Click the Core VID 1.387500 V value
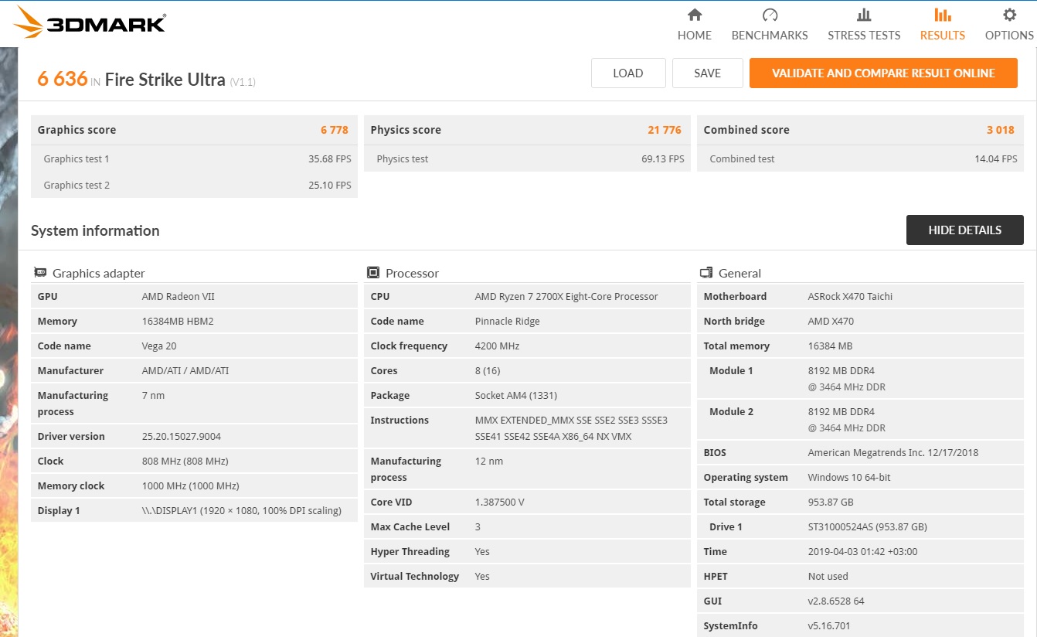 [500, 502]
